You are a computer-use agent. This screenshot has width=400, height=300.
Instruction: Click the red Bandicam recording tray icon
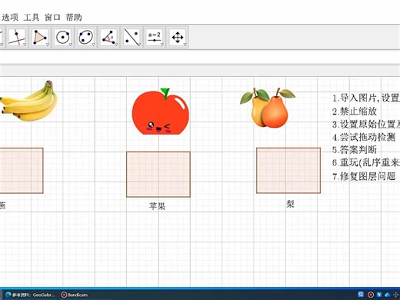tap(371, 295)
